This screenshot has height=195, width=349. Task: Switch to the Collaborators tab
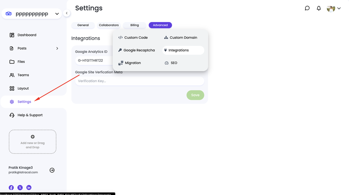(x=109, y=25)
